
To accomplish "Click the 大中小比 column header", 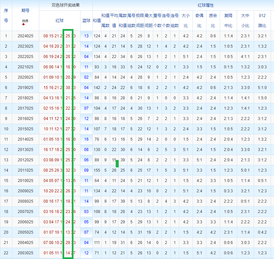I will 245,21.
